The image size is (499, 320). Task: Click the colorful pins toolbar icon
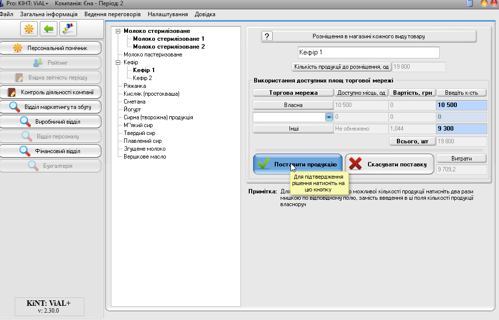coord(68,29)
